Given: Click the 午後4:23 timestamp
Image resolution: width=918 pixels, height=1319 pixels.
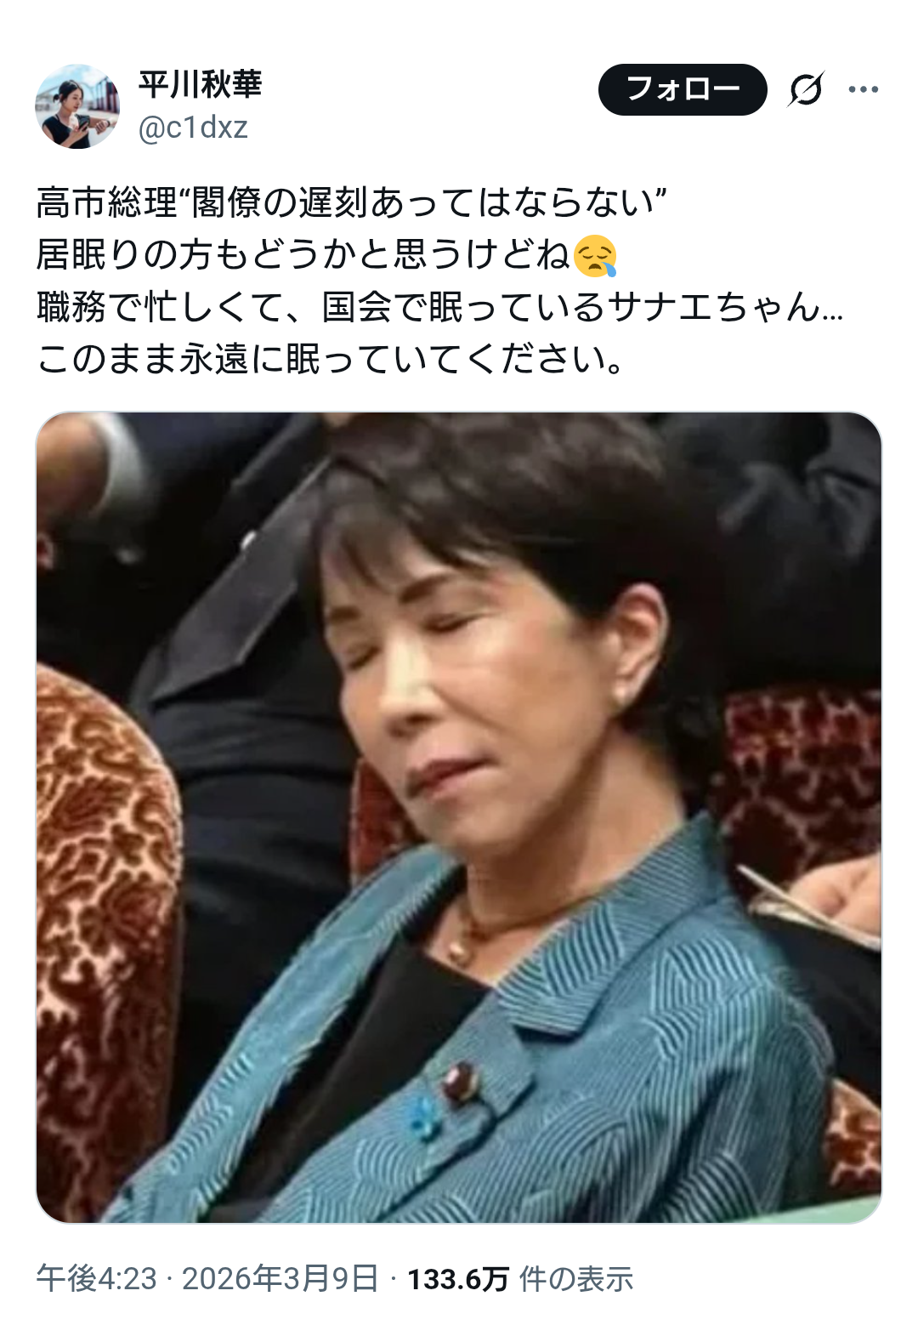Looking at the screenshot, I should point(97,1278).
